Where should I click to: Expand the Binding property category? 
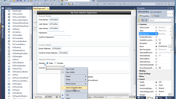tap(138, 71)
